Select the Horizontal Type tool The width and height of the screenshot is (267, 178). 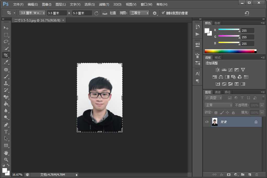point(6,132)
